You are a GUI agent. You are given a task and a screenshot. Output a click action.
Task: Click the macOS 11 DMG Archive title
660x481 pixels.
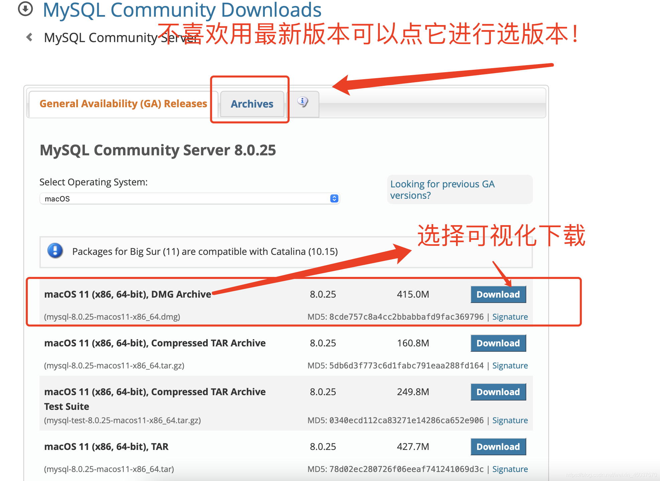click(128, 294)
